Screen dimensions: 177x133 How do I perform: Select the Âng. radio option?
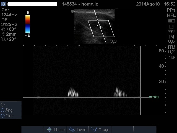coord(3,110)
